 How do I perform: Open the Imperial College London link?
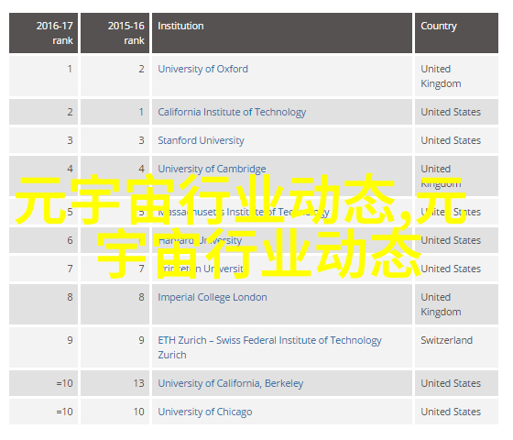point(213,297)
